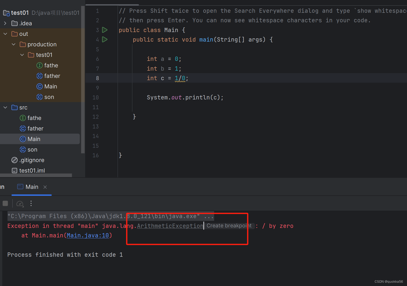
Task: Stop the running process in Run toolbar
Action: (x=5, y=203)
